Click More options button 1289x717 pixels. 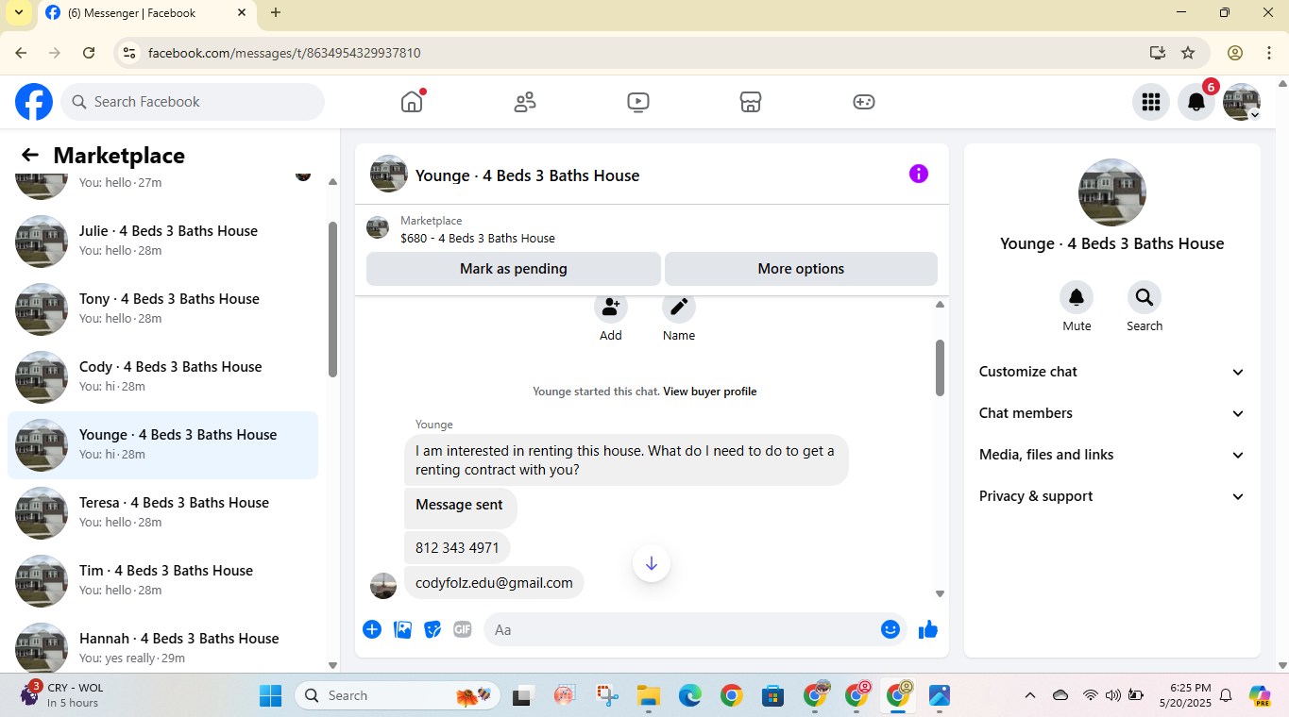point(801,269)
